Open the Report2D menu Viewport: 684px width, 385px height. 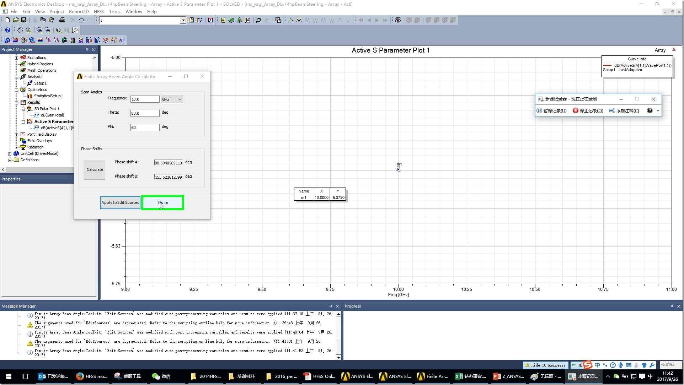[79, 11]
